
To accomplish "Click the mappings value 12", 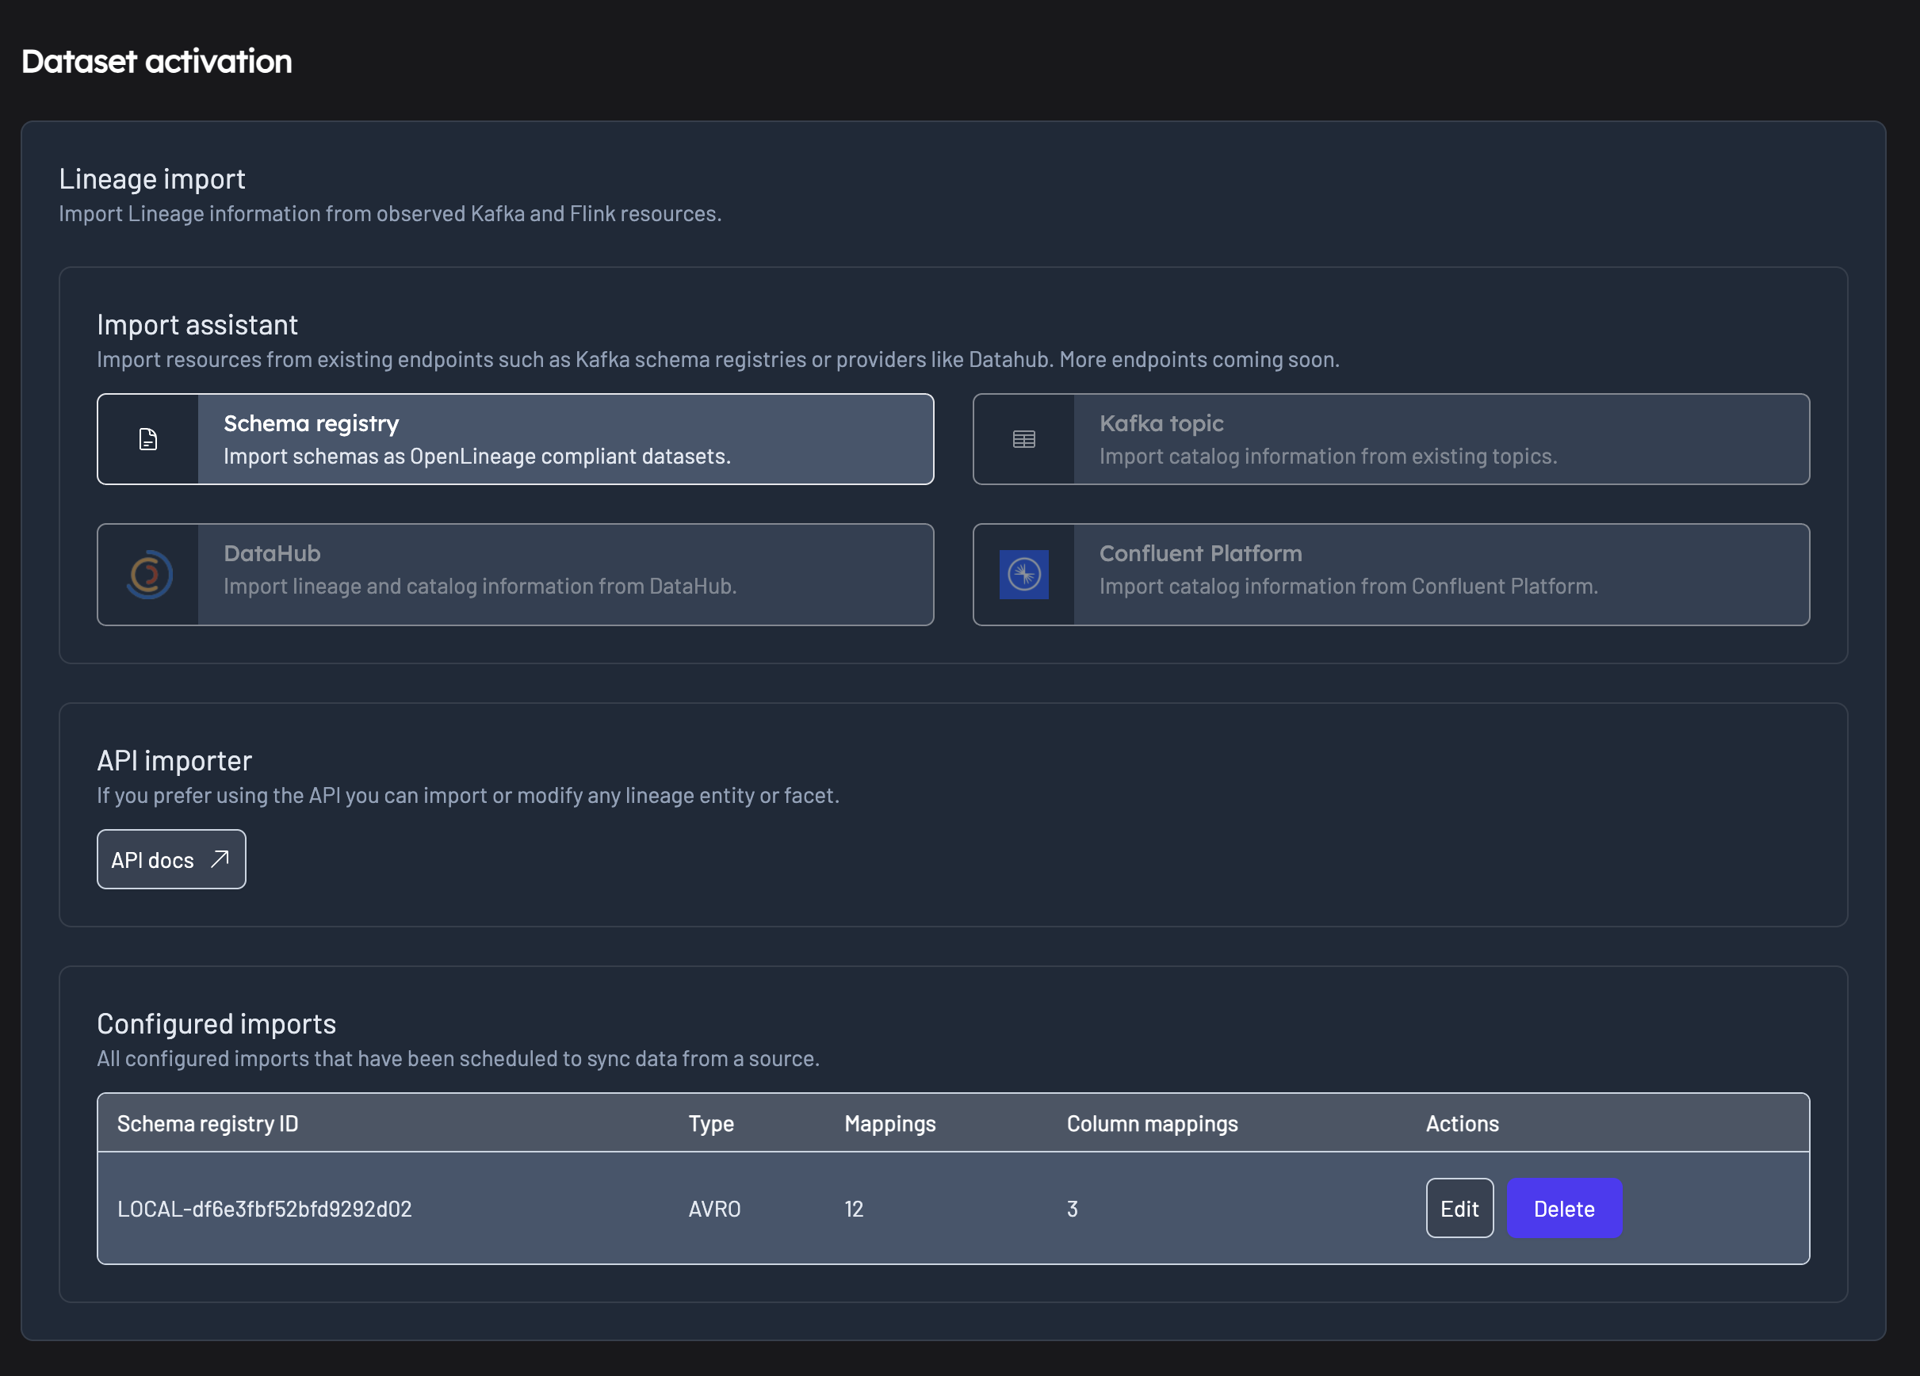I will tap(853, 1209).
